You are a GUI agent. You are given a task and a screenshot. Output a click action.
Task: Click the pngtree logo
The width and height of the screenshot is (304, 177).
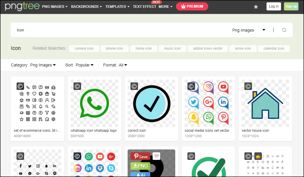click(x=22, y=6)
